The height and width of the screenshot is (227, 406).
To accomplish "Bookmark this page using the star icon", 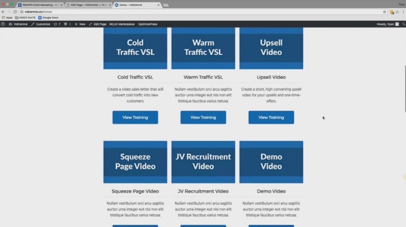I will (385, 12).
